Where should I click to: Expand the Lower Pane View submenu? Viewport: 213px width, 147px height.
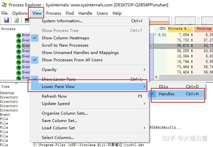(x=89, y=87)
